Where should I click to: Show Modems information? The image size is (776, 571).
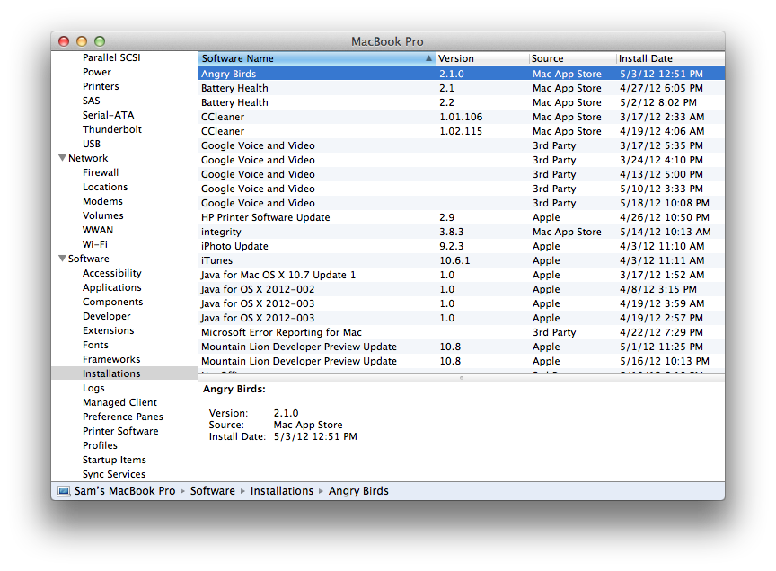pyautogui.click(x=102, y=201)
